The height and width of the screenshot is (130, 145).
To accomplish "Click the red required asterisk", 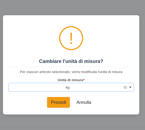I will point(84,80).
